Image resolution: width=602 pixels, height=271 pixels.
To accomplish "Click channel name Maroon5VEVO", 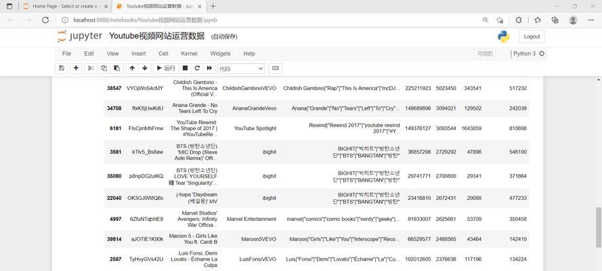I will tap(259, 238).
